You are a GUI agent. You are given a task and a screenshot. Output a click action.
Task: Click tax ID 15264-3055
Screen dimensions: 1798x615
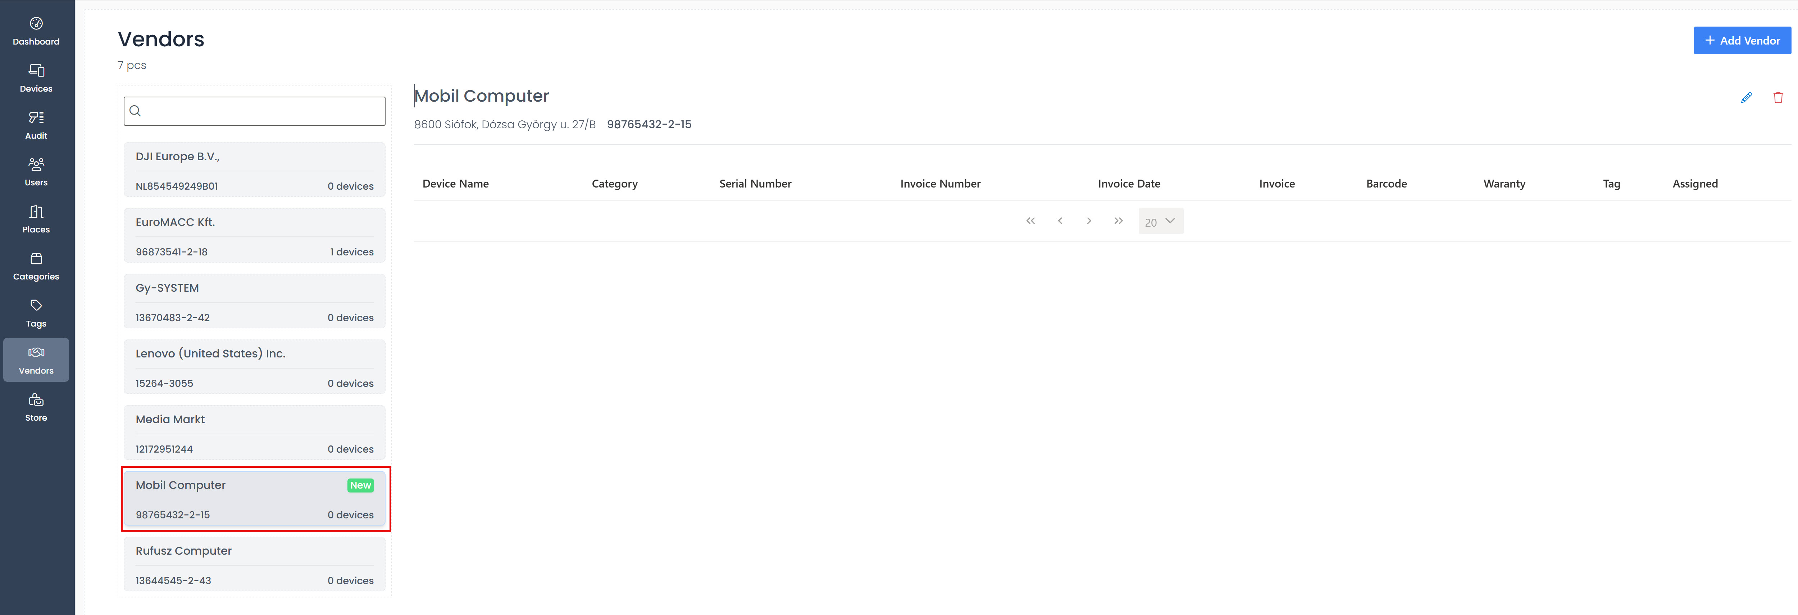tap(164, 384)
